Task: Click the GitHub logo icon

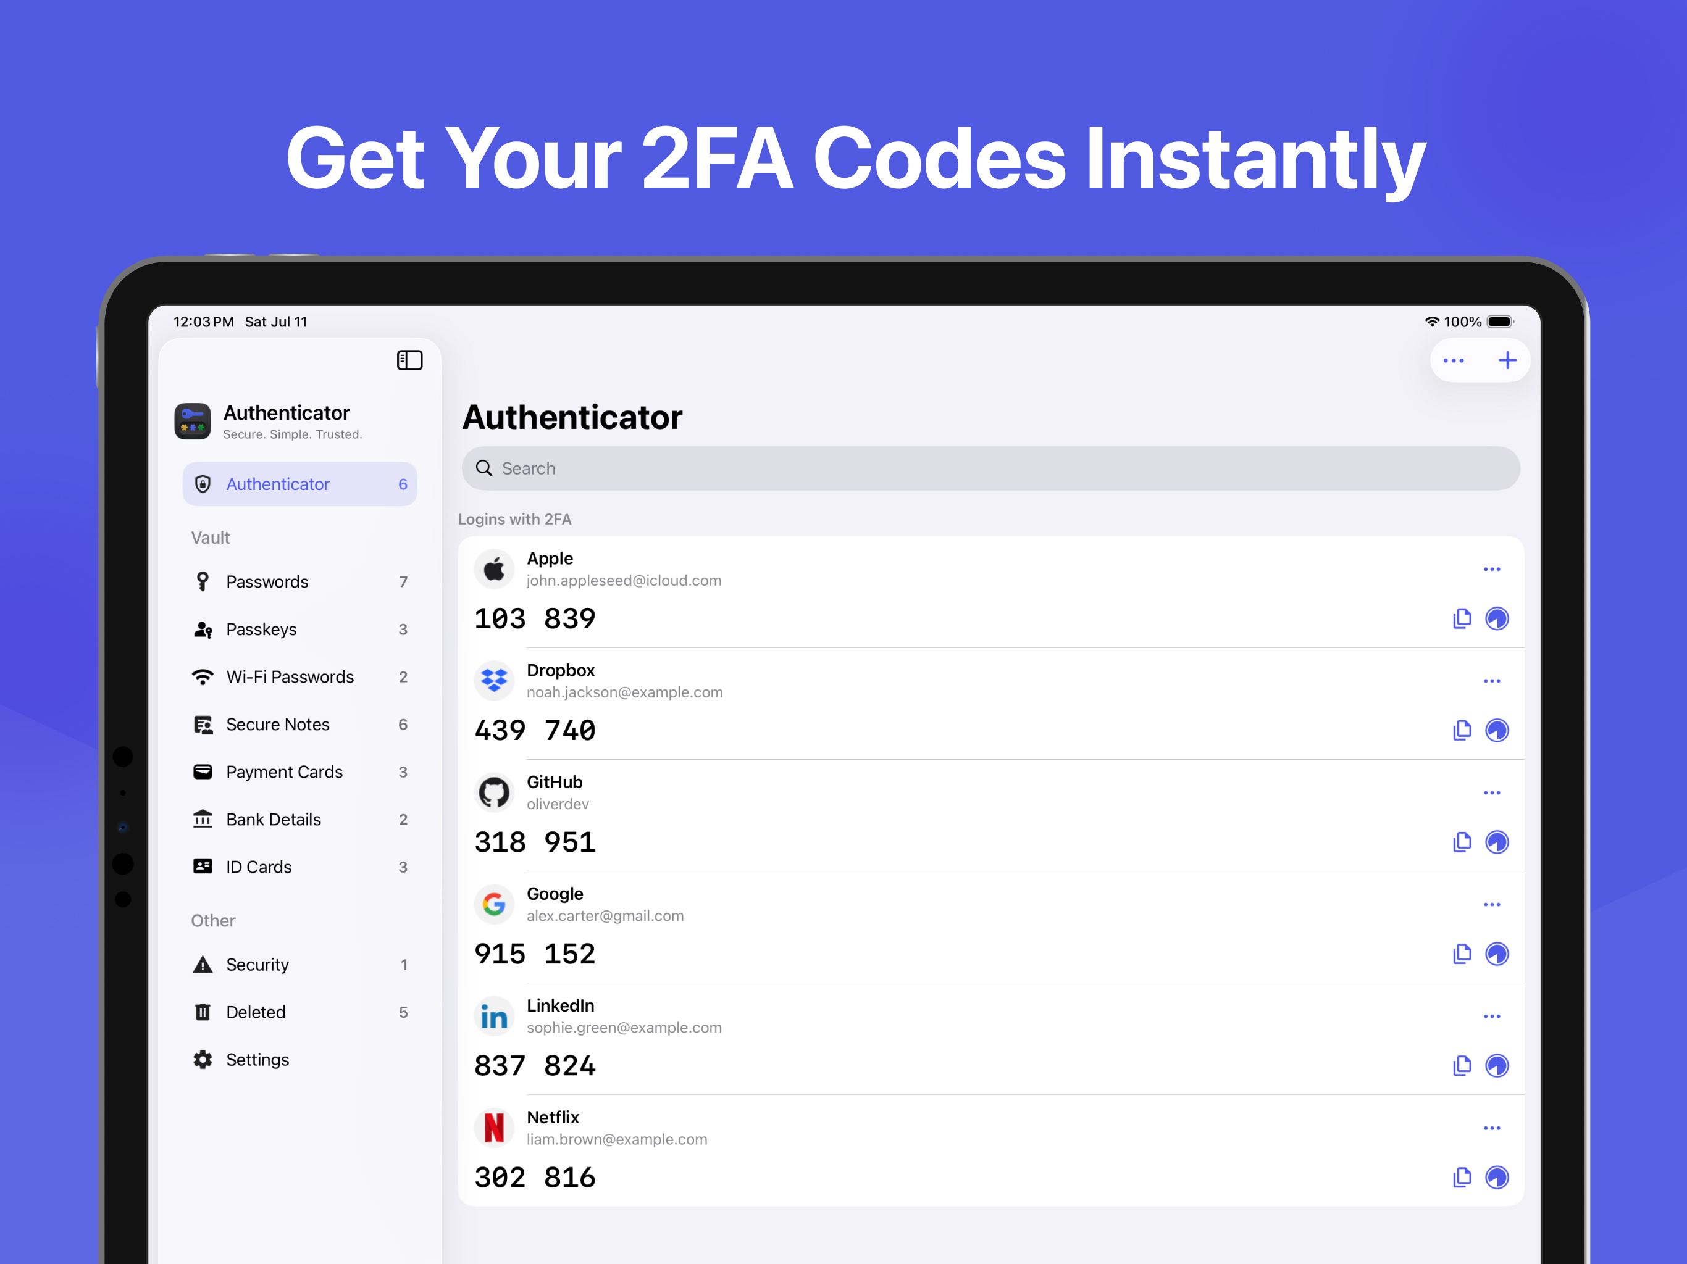Action: (494, 793)
